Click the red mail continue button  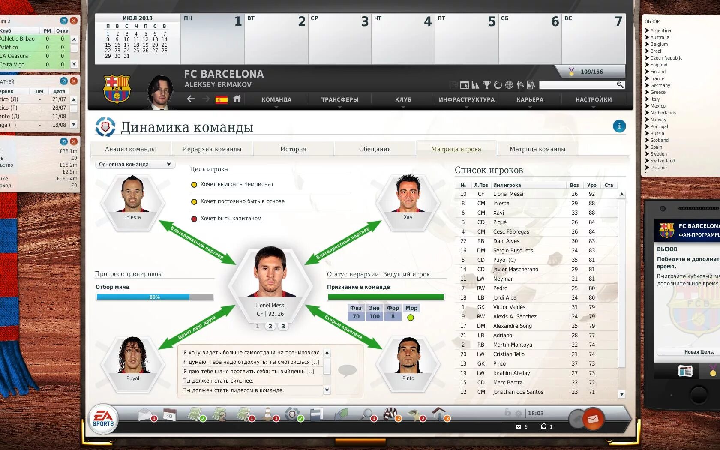pos(593,419)
